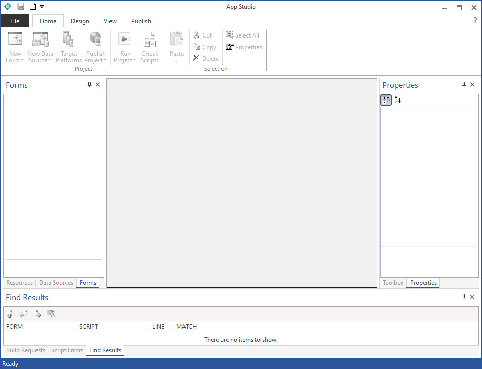
Task: Open Target Platforms
Action: click(68, 47)
